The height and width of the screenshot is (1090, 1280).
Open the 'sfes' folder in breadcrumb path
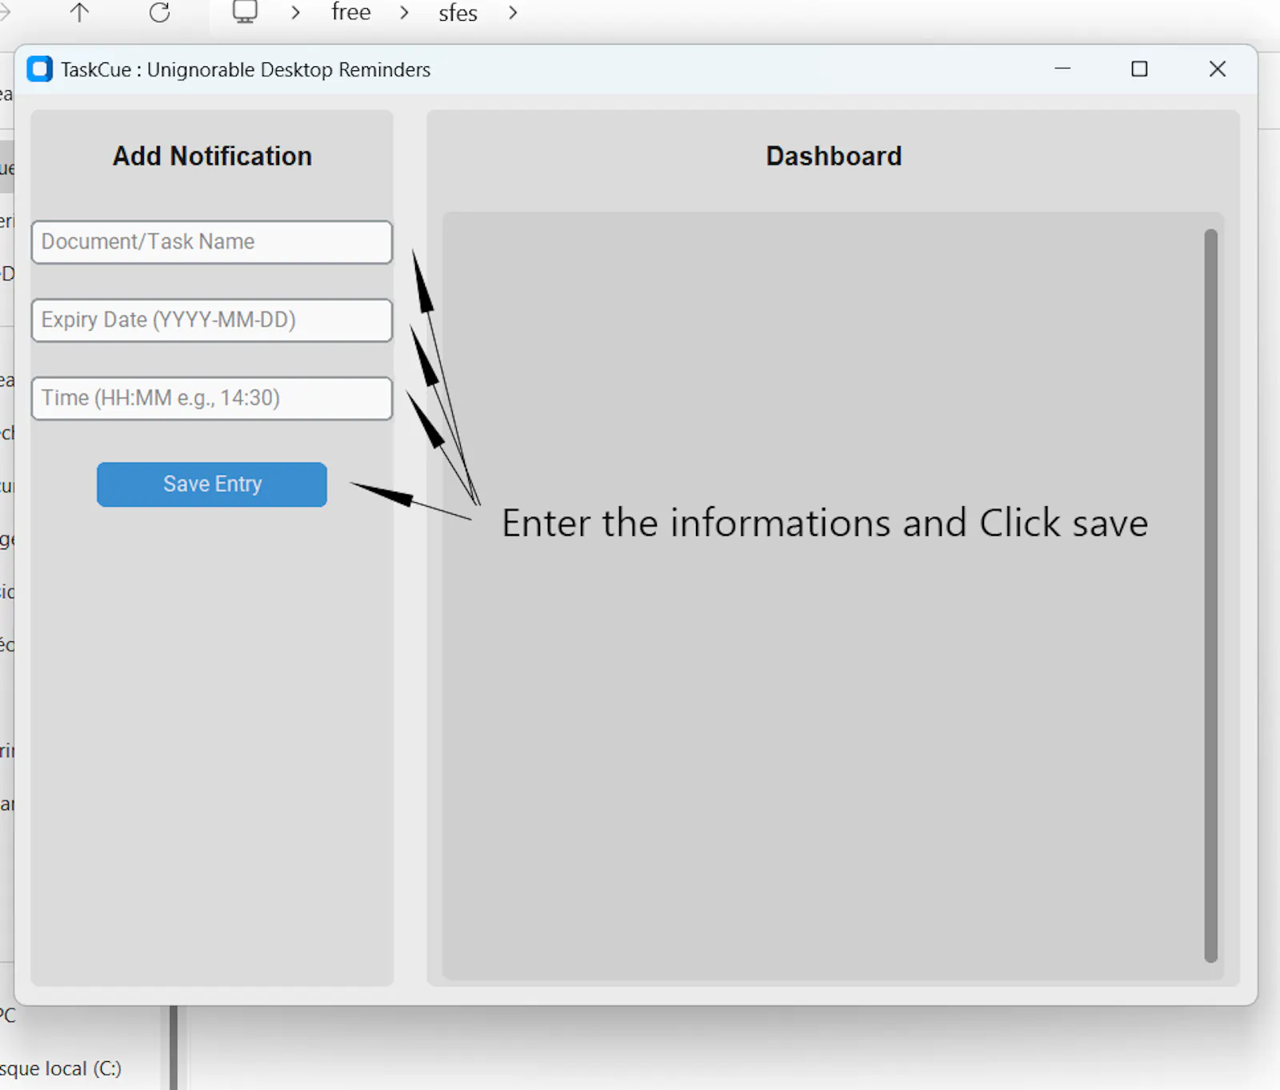[x=458, y=13]
